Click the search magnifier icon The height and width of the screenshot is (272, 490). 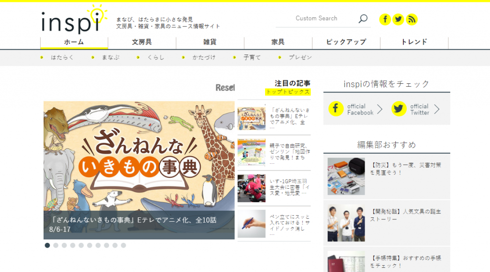(x=363, y=19)
